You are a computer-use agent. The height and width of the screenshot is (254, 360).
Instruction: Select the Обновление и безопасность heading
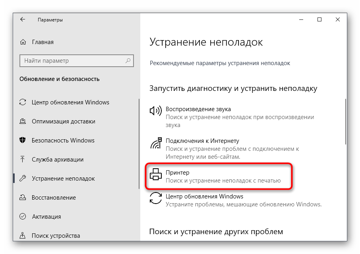coord(60,79)
